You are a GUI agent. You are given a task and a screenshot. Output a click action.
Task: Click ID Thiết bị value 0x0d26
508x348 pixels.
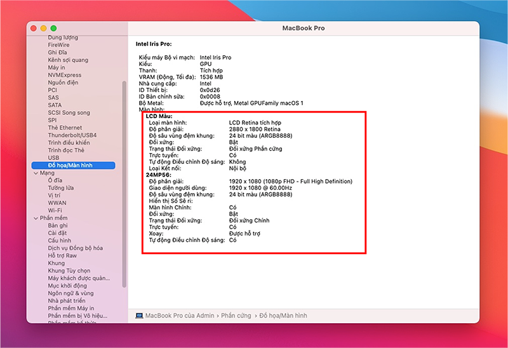210,90
